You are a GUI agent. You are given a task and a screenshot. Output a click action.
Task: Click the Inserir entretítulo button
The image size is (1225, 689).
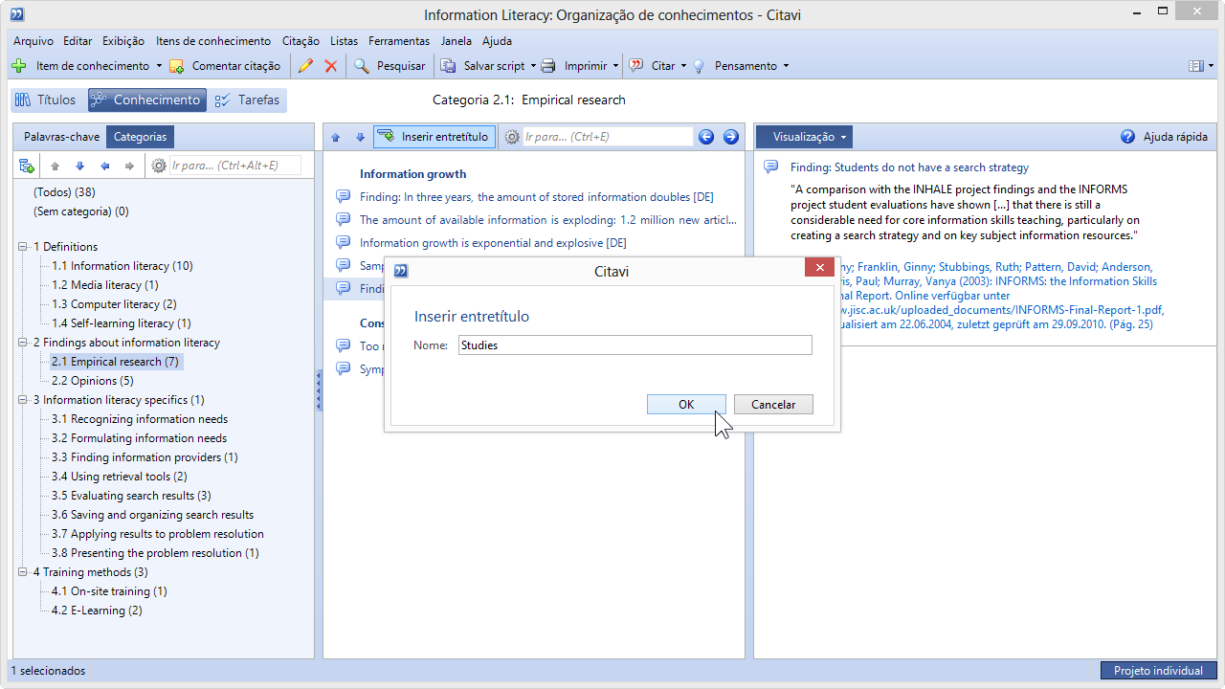[x=434, y=137]
